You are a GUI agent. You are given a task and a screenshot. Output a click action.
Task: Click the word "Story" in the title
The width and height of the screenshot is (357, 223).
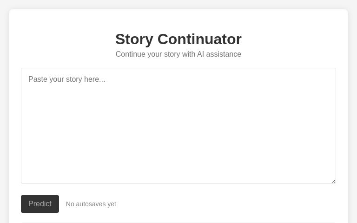(x=134, y=39)
